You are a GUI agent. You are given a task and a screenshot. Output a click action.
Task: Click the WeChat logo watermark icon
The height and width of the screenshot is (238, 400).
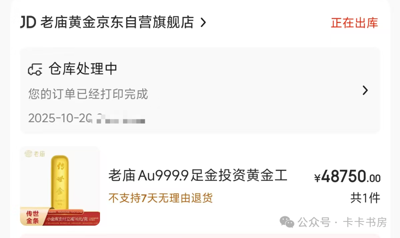click(x=287, y=222)
